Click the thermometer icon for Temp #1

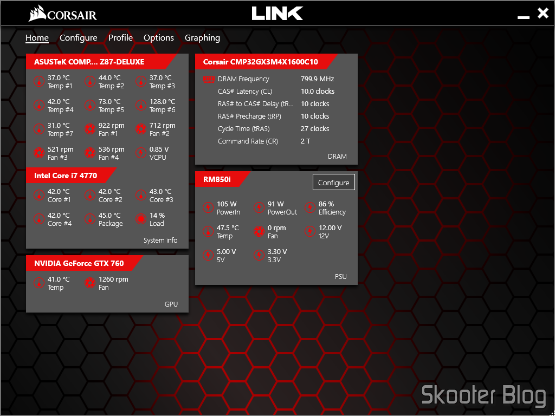click(x=38, y=82)
